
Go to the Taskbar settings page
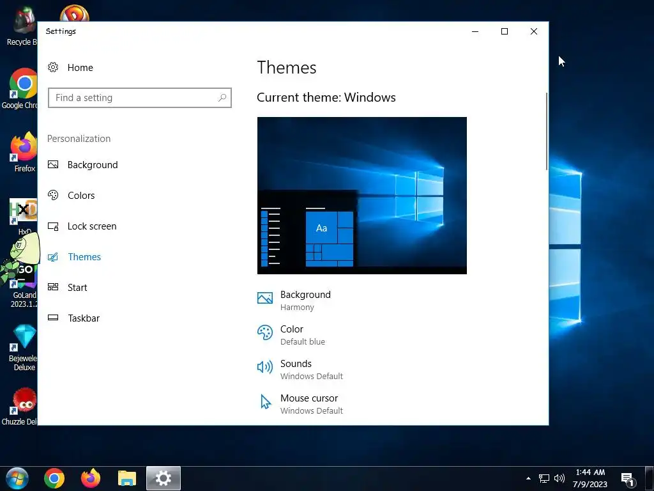tap(84, 318)
